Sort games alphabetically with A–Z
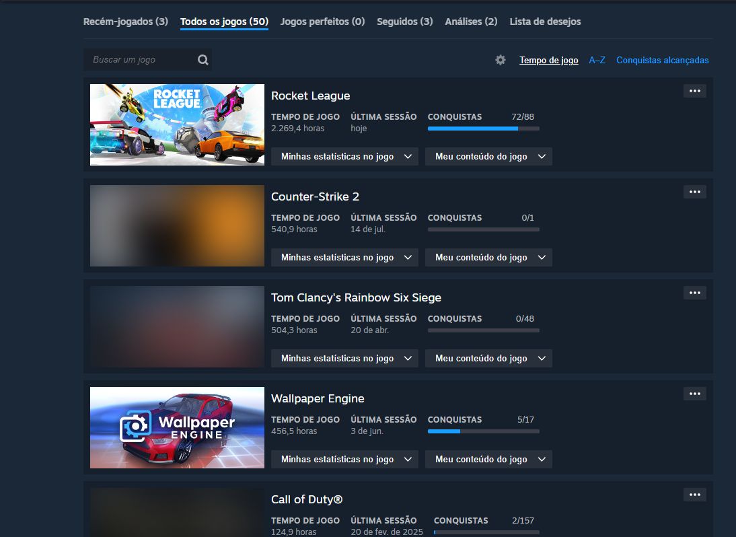Image resolution: width=736 pixels, height=537 pixels. tap(597, 60)
